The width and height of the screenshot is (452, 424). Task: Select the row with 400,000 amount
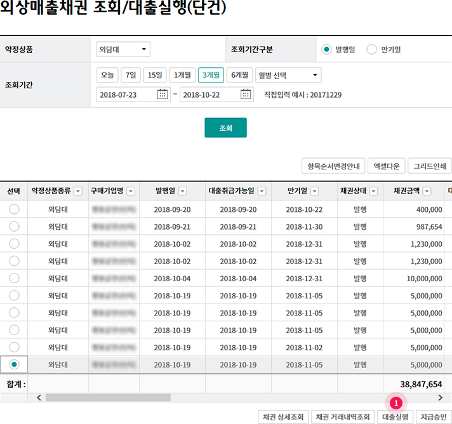pyautogui.click(x=14, y=209)
